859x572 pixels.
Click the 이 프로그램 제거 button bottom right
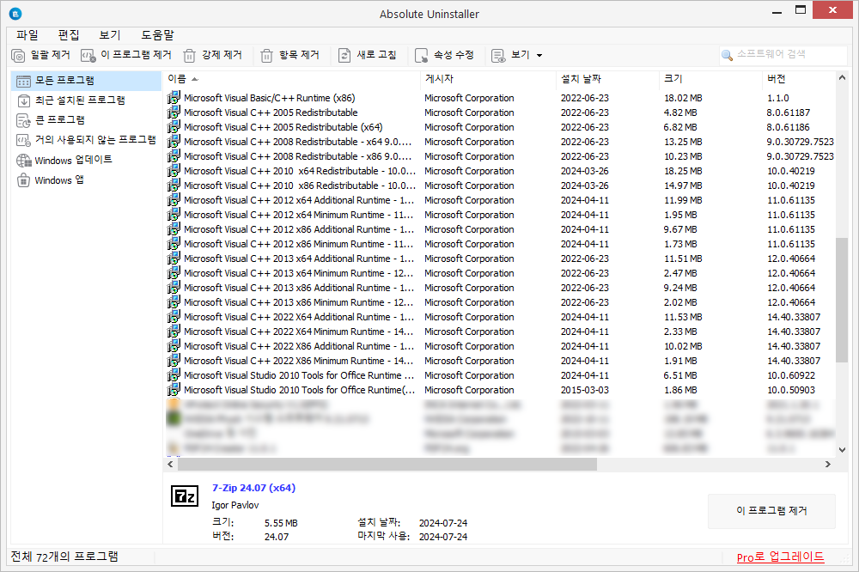[771, 511]
